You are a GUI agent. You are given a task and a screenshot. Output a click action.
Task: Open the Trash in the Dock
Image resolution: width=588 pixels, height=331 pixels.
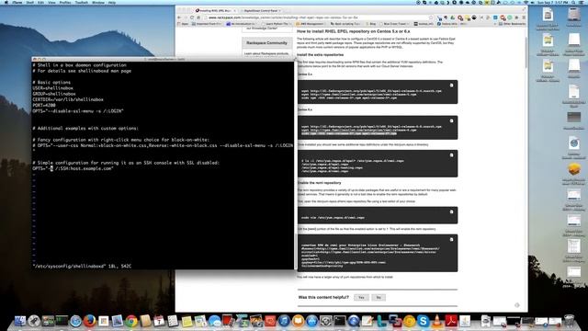point(570,321)
